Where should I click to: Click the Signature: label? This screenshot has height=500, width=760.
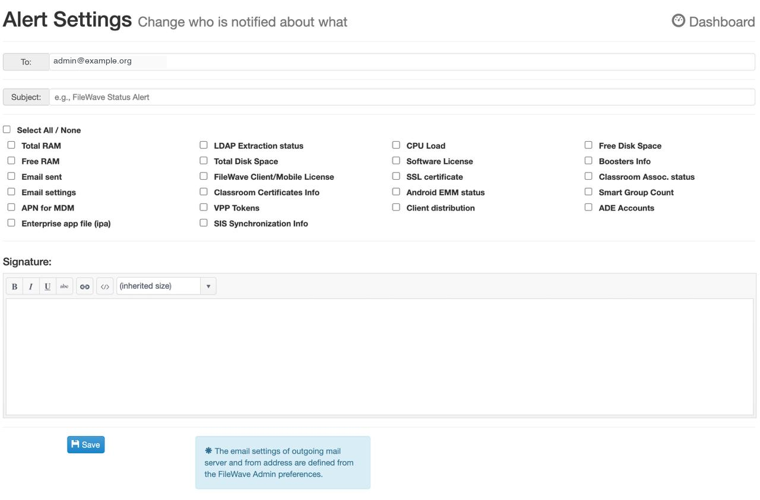(27, 262)
